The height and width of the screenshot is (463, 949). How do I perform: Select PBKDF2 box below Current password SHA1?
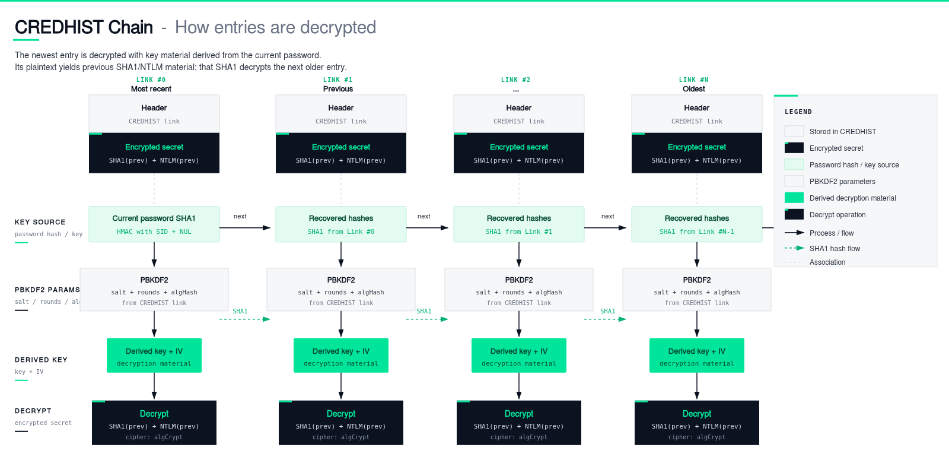coord(154,290)
